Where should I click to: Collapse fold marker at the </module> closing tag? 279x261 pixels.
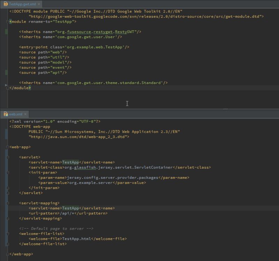point(7,88)
